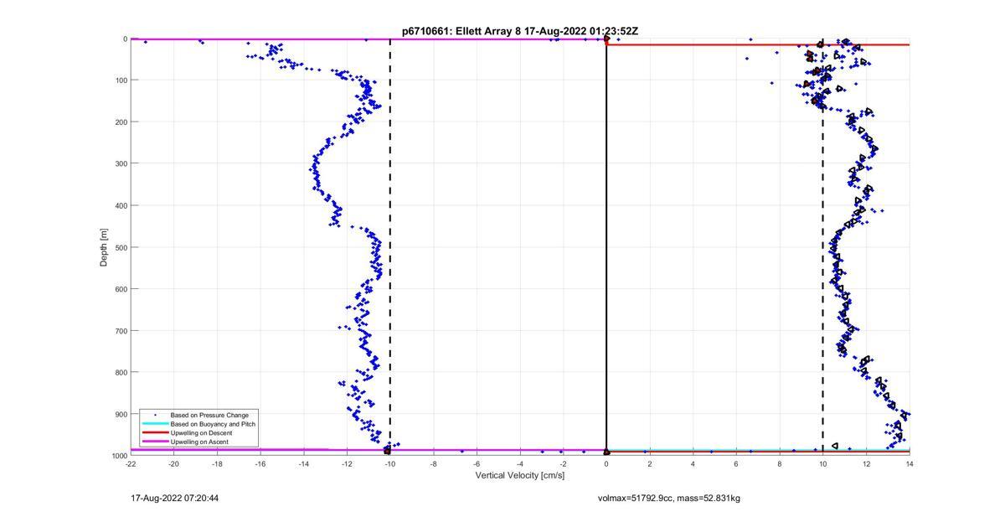Click depth axis tick label '200'

click(121, 122)
